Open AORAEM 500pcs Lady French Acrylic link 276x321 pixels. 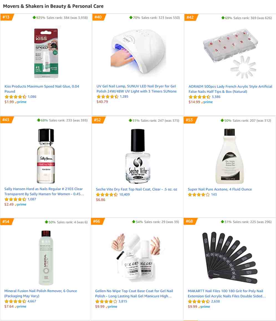pyautogui.click(x=230, y=89)
